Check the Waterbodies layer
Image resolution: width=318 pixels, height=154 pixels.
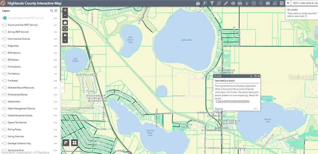pos(5,101)
